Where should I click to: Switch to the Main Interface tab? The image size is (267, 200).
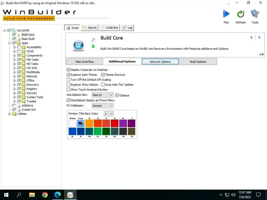click(84, 61)
